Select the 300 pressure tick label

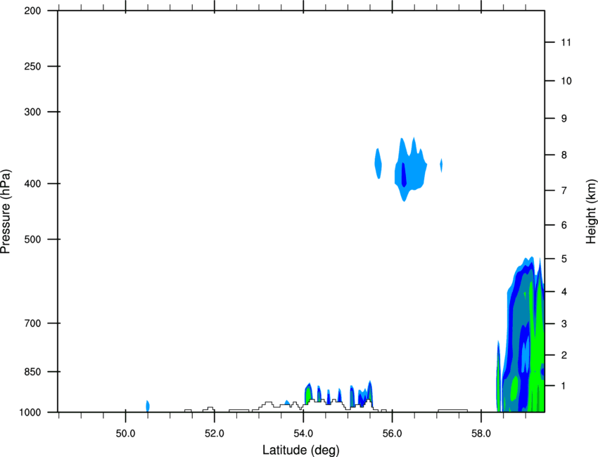(x=32, y=112)
